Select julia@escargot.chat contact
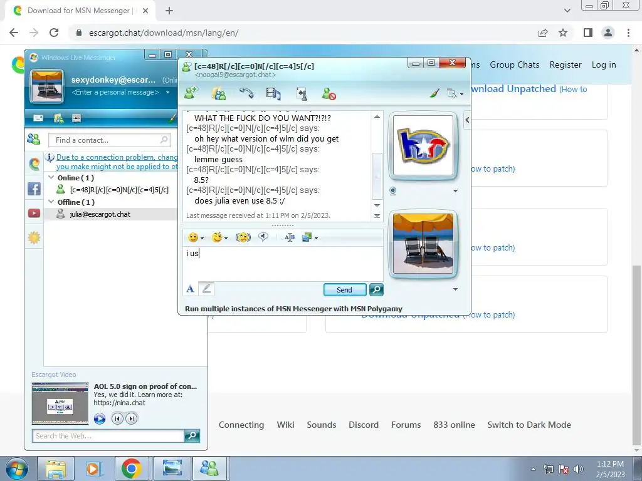Viewport: 642px width, 481px height. (100, 214)
